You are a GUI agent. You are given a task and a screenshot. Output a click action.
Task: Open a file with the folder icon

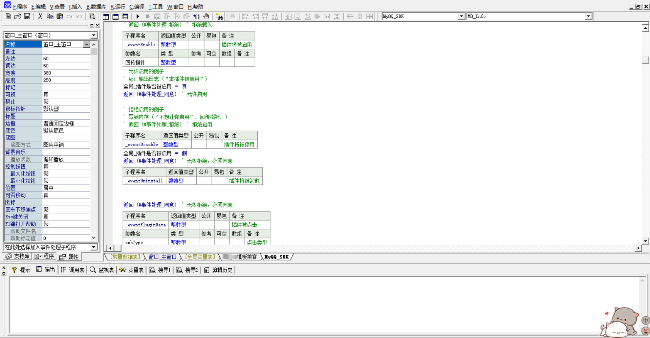18,16
